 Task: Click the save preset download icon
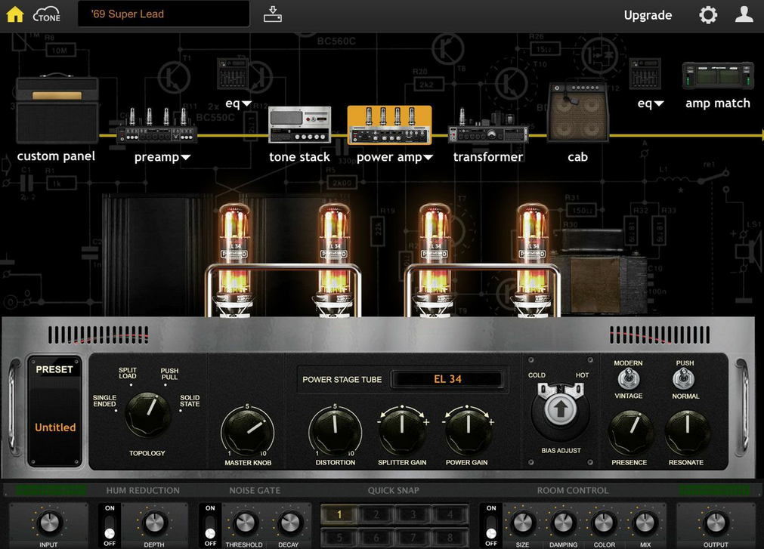click(x=272, y=14)
